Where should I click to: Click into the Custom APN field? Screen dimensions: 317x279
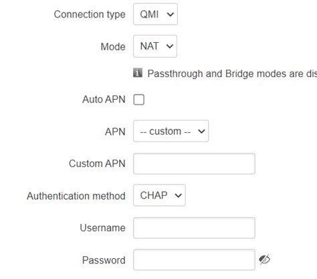[194, 164]
